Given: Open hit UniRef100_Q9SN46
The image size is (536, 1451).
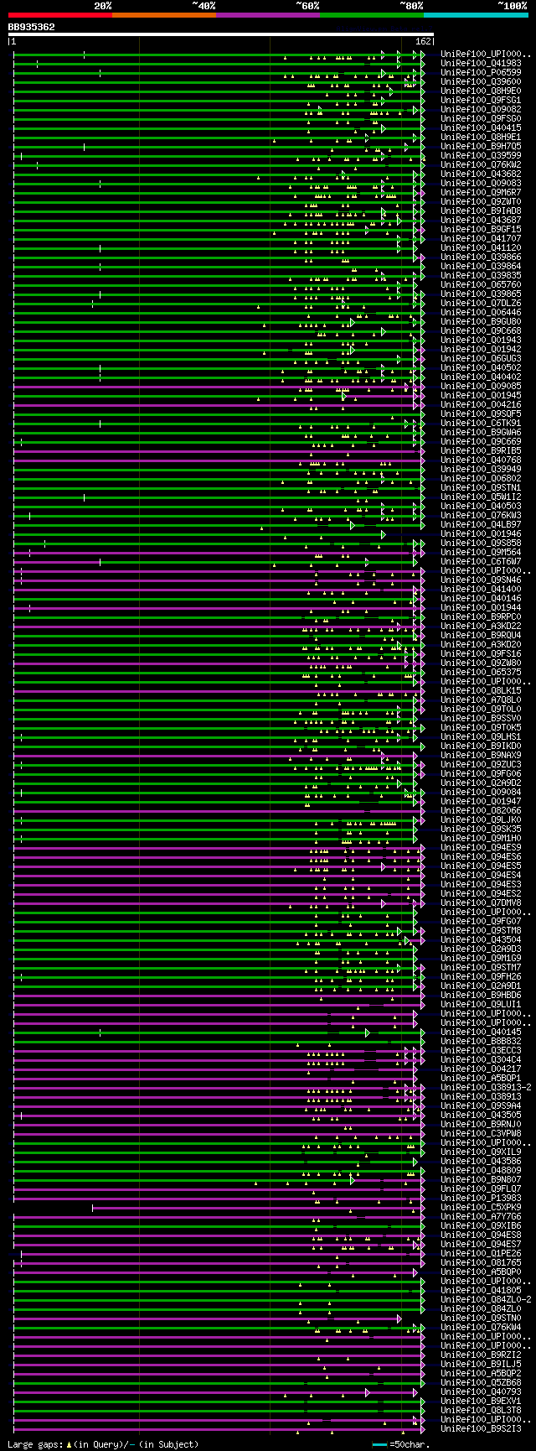Looking at the screenshot, I should pyautogui.click(x=481, y=580).
